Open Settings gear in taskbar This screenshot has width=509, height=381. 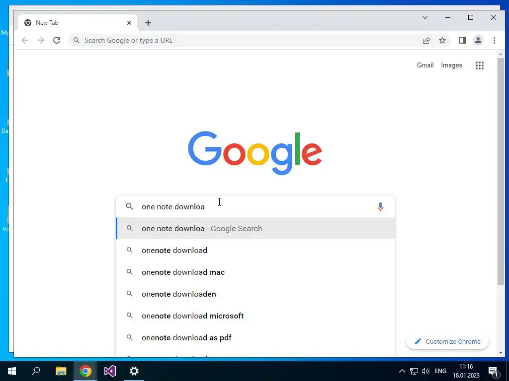134,371
